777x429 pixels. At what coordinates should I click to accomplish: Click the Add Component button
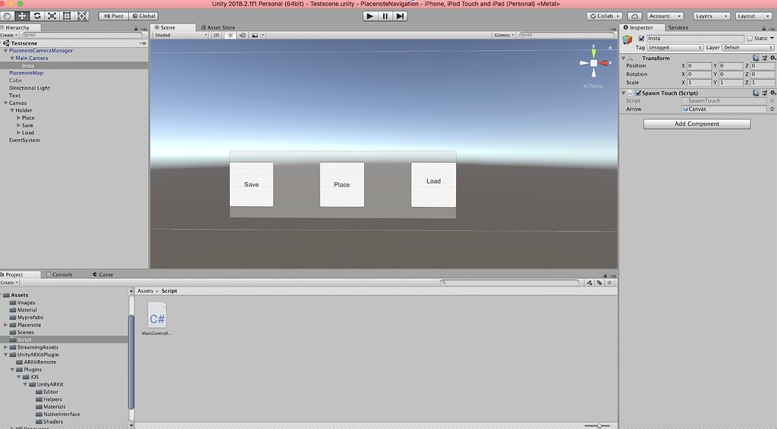[x=697, y=124]
